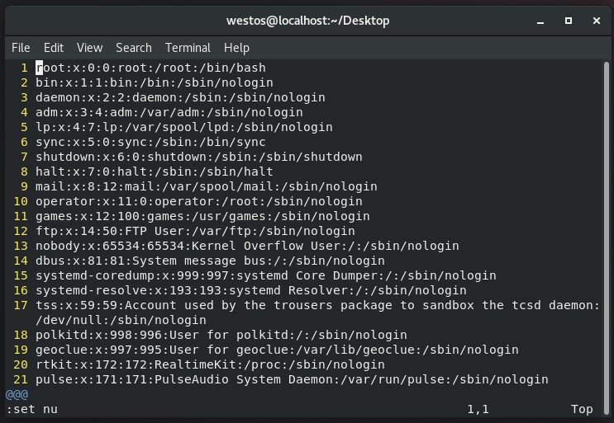The height and width of the screenshot is (423, 614).
Task: Click line number 17 in the gutter
Action: point(21,305)
